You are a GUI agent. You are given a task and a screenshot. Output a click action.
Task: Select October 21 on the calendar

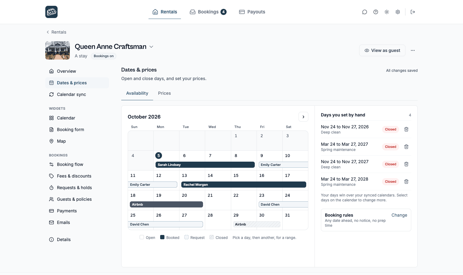pyautogui.click(x=218, y=200)
